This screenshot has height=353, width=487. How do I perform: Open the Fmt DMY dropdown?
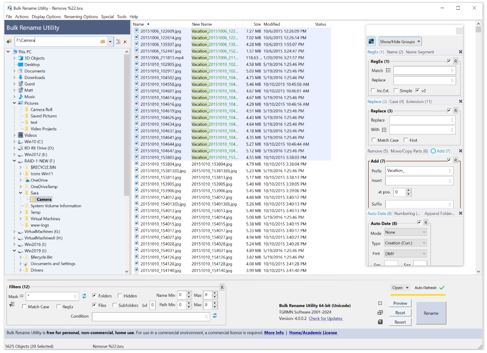point(405,254)
